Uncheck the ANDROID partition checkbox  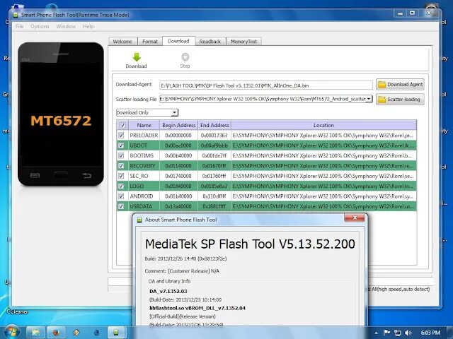pos(121,196)
